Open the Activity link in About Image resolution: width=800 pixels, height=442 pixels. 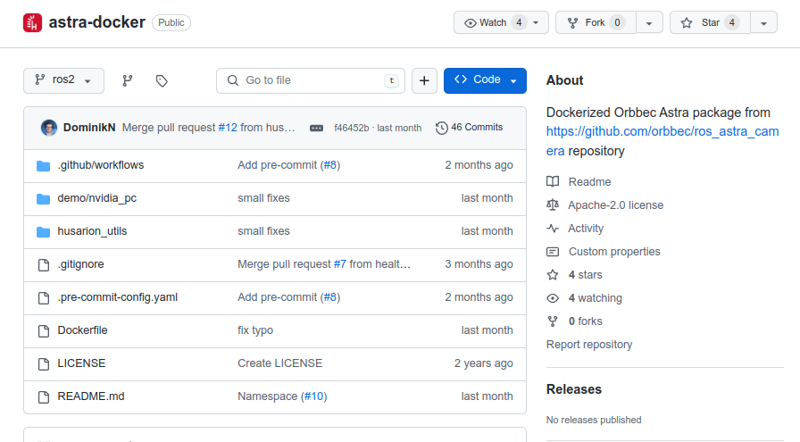tap(586, 229)
